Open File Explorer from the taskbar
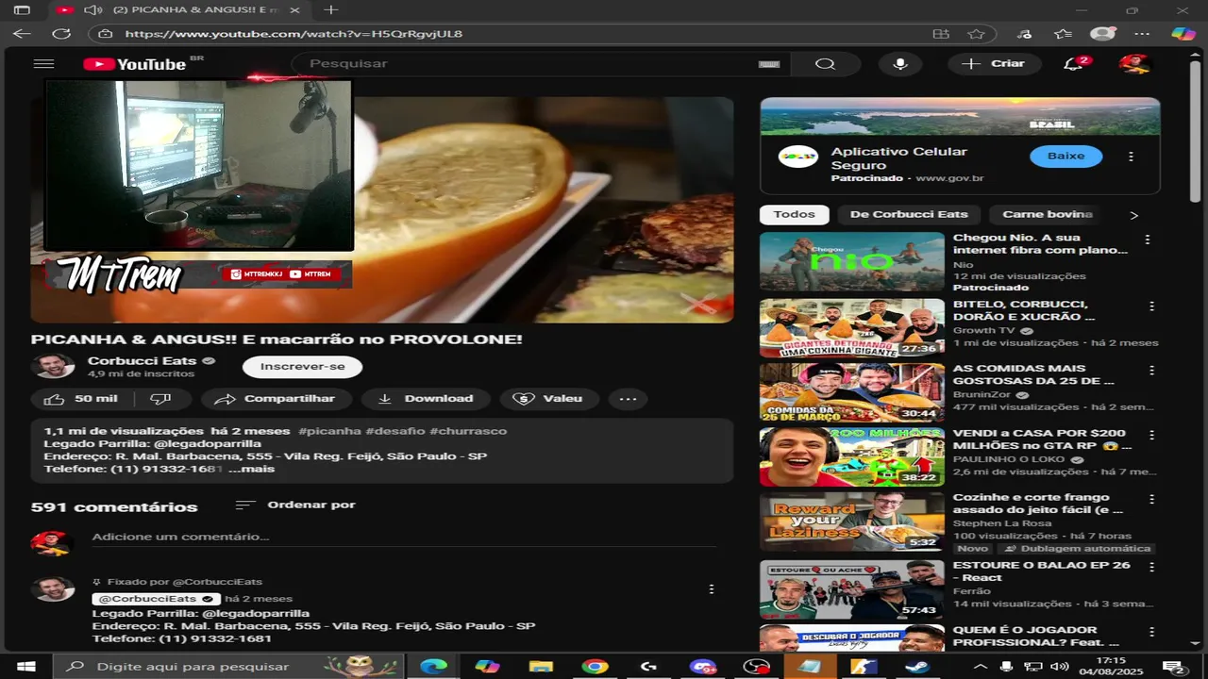Screen dimensions: 1208x679 pos(541,667)
